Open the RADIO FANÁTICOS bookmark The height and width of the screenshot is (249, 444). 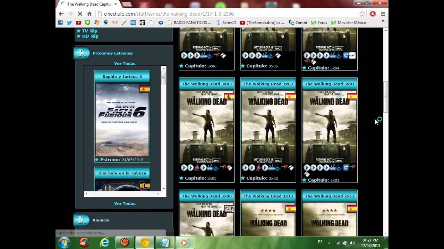(x=189, y=22)
